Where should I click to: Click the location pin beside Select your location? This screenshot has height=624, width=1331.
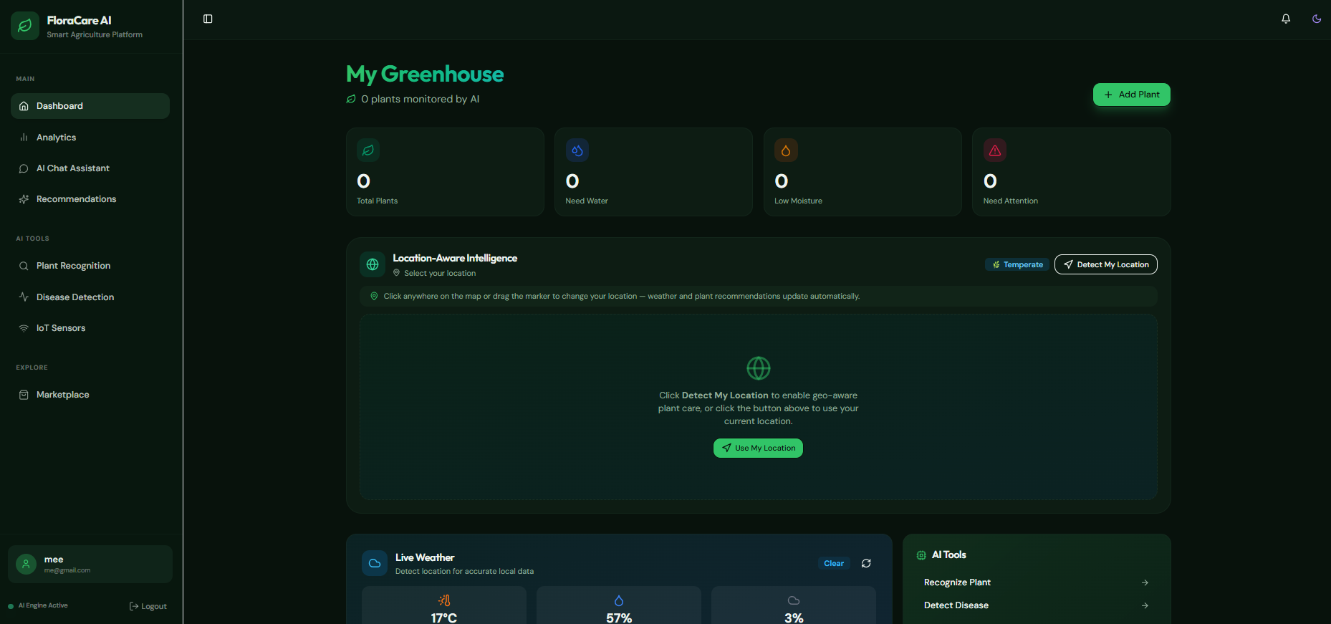396,273
